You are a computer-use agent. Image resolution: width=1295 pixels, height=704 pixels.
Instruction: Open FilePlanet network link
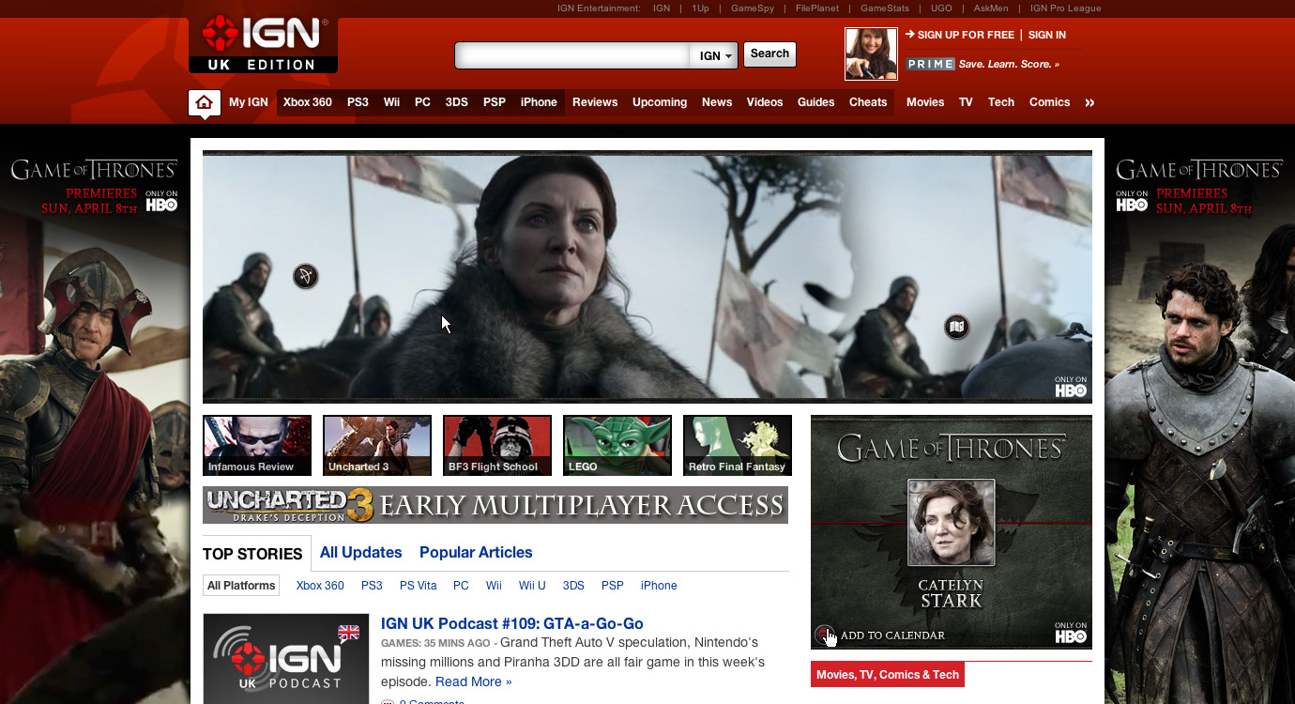(817, 8)
